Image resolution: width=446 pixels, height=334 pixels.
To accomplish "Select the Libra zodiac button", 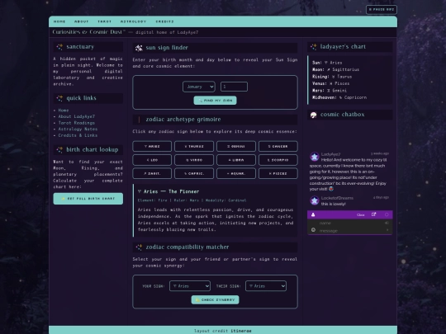I will (x=236, y=160).
